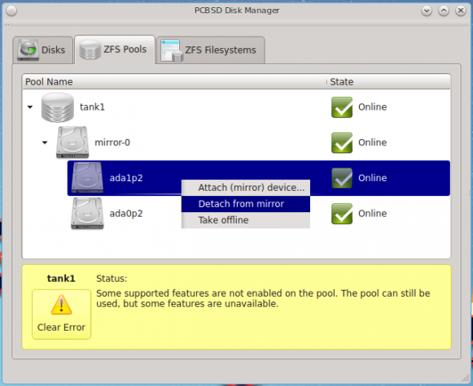Switch to the Disks tab
Image resolution: width=473 pixels, height=386 pixels.
[x=43, y=50]
